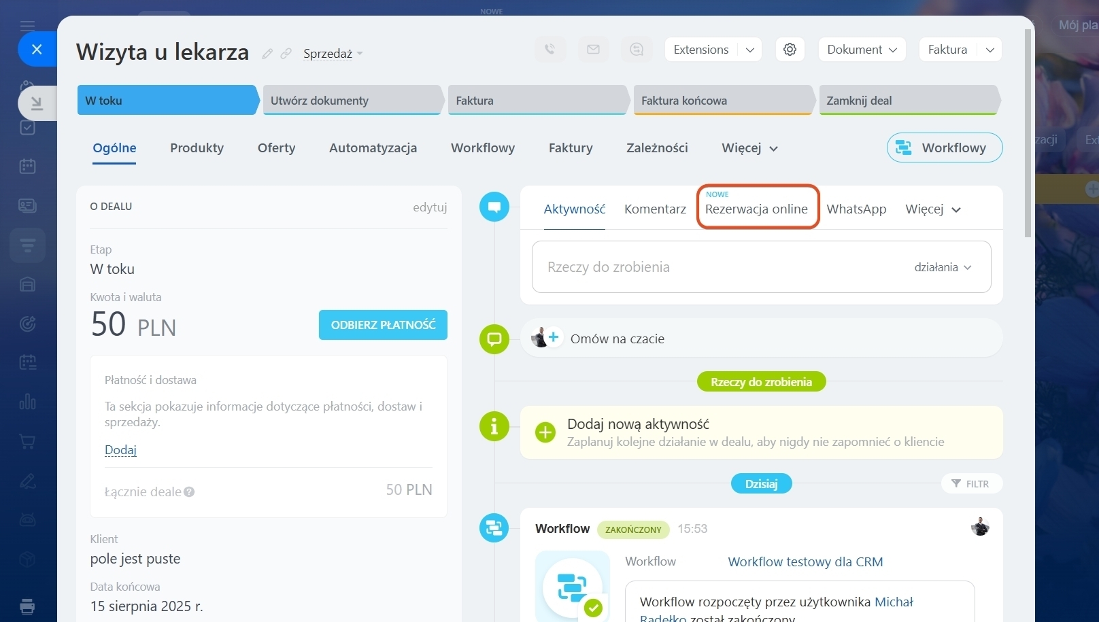This screenshot has width=1099, height=622.
Task: Open the Rezerwacja online tab
Action: 756,209
